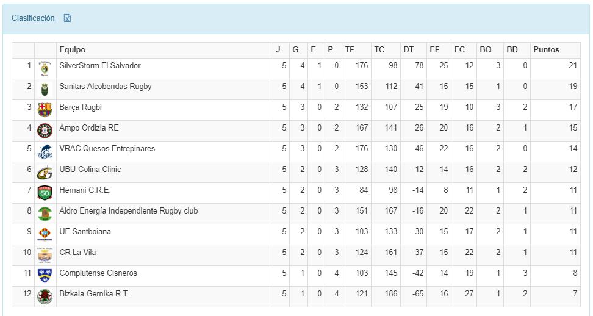593x316 pixels.
Task: Click the Barça Rugbi club crest
Action: tap(45, 110)
